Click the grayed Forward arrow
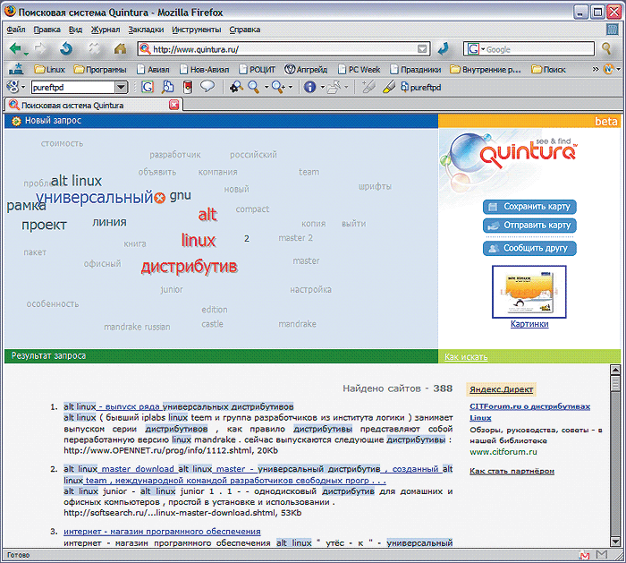 40,48
